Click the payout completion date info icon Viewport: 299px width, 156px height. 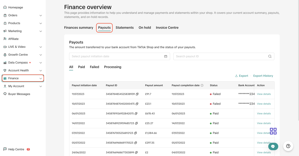click(x=202, y=86)
